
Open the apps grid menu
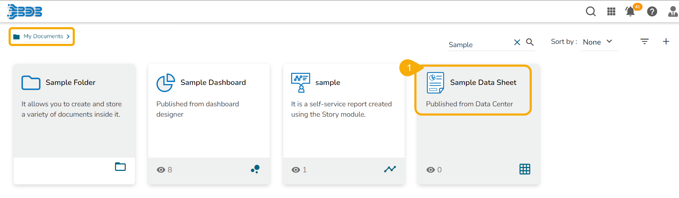pos(611,11)
